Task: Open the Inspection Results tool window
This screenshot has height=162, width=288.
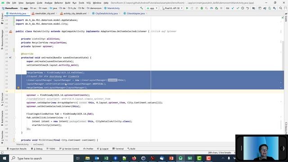Action: [17, 148]
